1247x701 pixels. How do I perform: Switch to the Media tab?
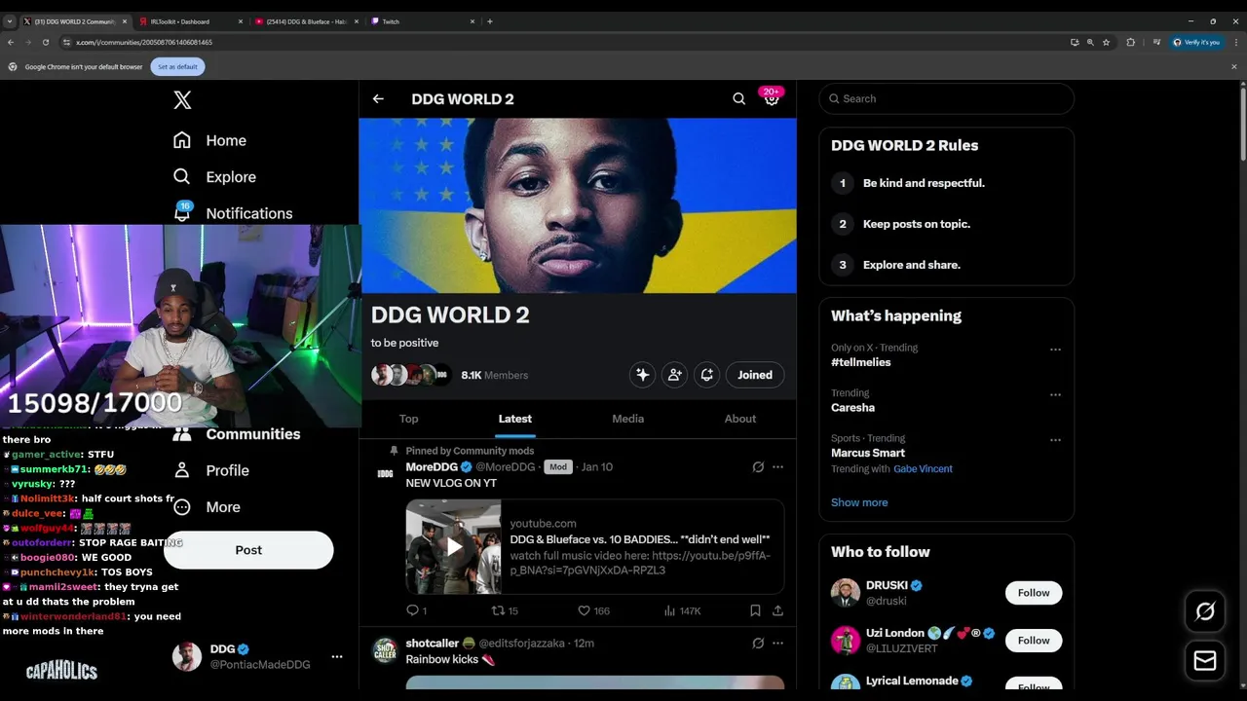(627, 419)
